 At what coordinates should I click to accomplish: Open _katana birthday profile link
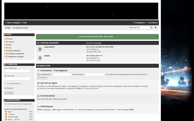tap(11, 114)
